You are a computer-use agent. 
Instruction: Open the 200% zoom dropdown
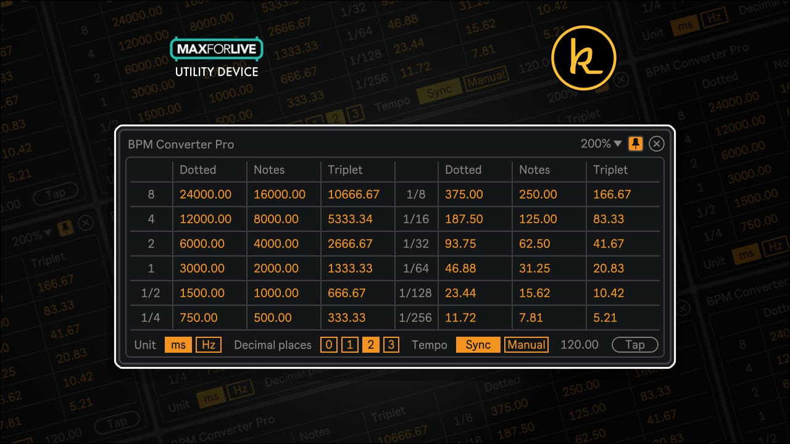(x=601, y=144)
